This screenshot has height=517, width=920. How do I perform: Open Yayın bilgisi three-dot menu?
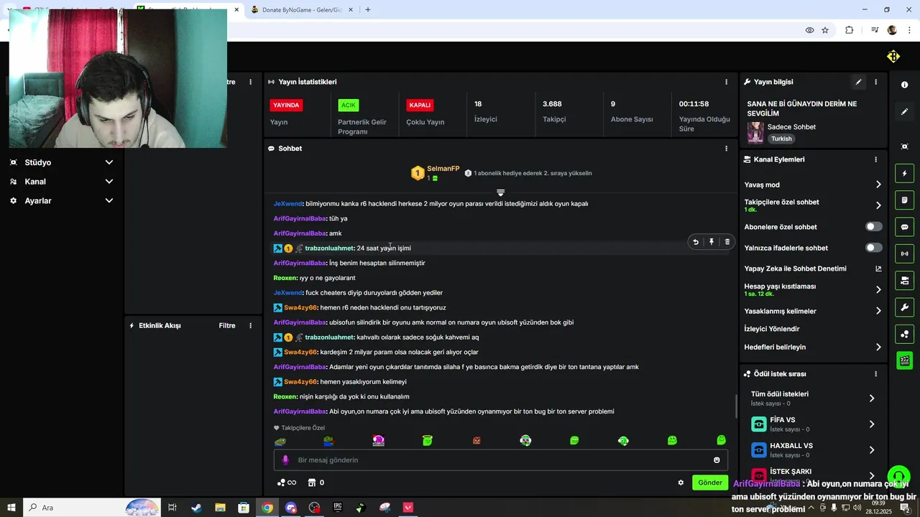coord(875,82)
